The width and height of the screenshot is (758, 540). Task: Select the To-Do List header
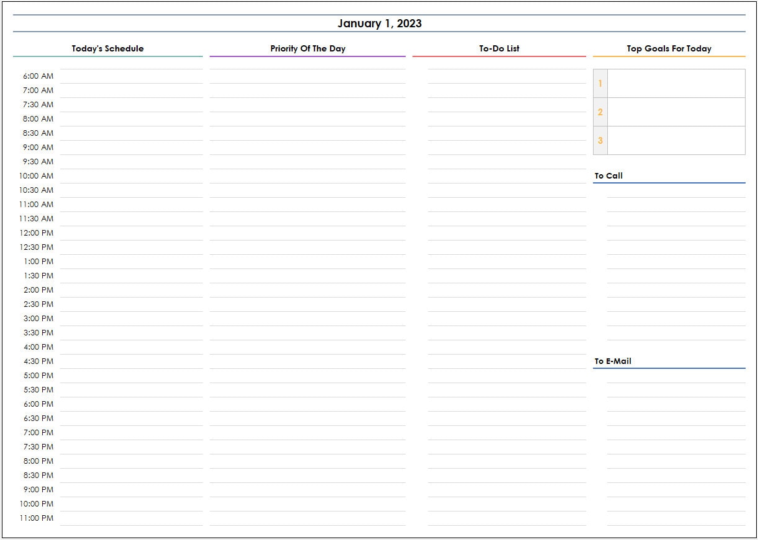(x=499, y=48)
